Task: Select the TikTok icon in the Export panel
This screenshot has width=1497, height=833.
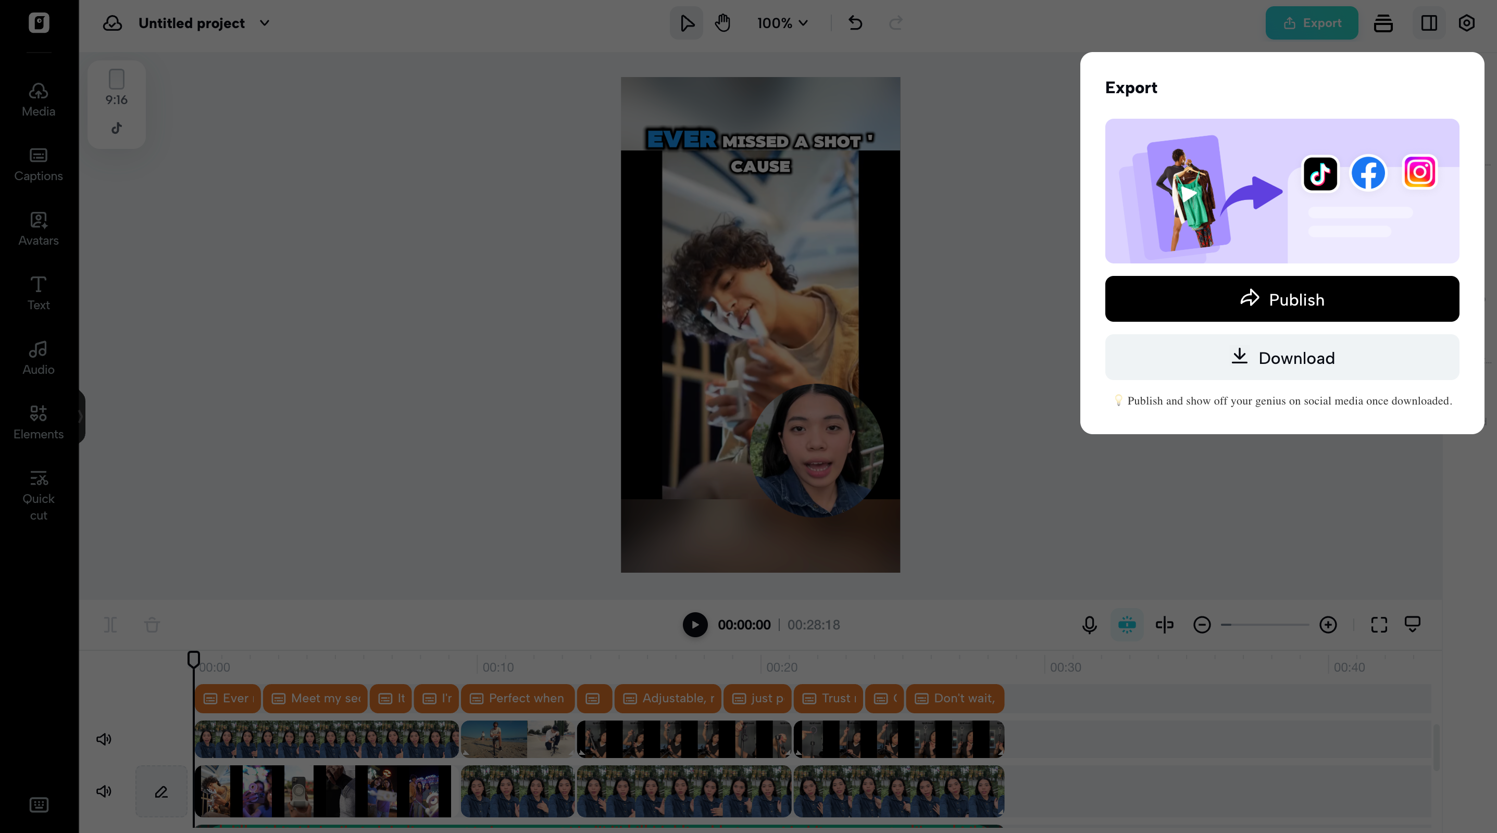Action: [1320, 173]
